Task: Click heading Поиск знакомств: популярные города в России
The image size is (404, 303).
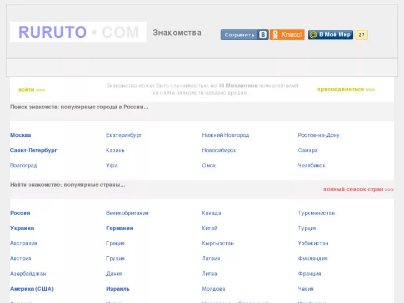Action: (79, 107)
